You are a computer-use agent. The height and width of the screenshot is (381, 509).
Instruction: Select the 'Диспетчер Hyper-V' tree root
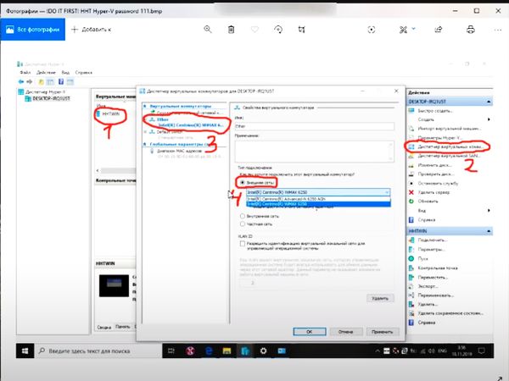click(x=42, y=92)
